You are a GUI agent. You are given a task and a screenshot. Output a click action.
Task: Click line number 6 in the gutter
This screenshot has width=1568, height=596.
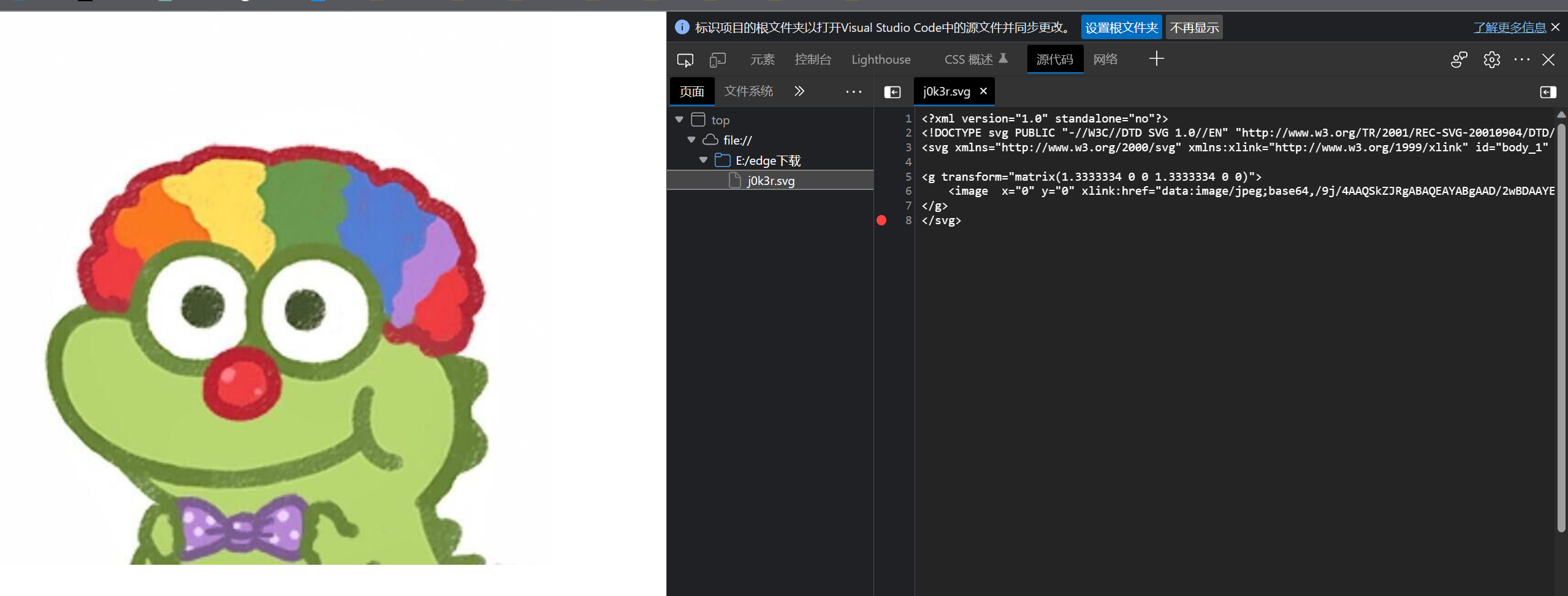coord(908,191)
